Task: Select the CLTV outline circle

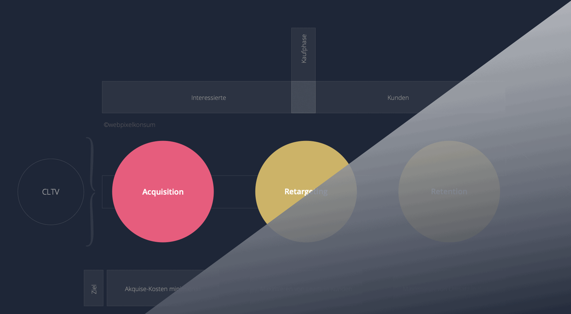Action: (x=51, y=192)
